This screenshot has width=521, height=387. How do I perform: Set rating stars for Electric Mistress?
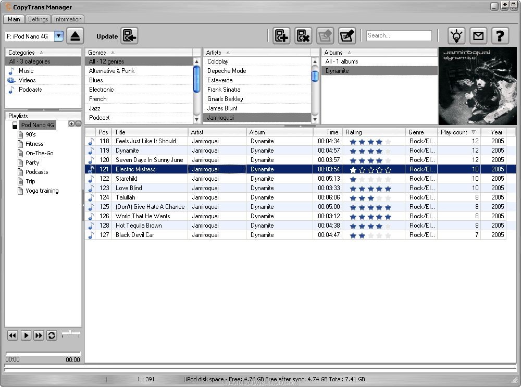(370, 170)
